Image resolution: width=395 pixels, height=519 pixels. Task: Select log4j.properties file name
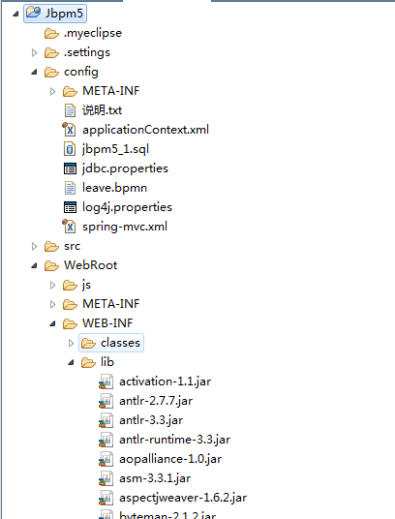(127, 207)
